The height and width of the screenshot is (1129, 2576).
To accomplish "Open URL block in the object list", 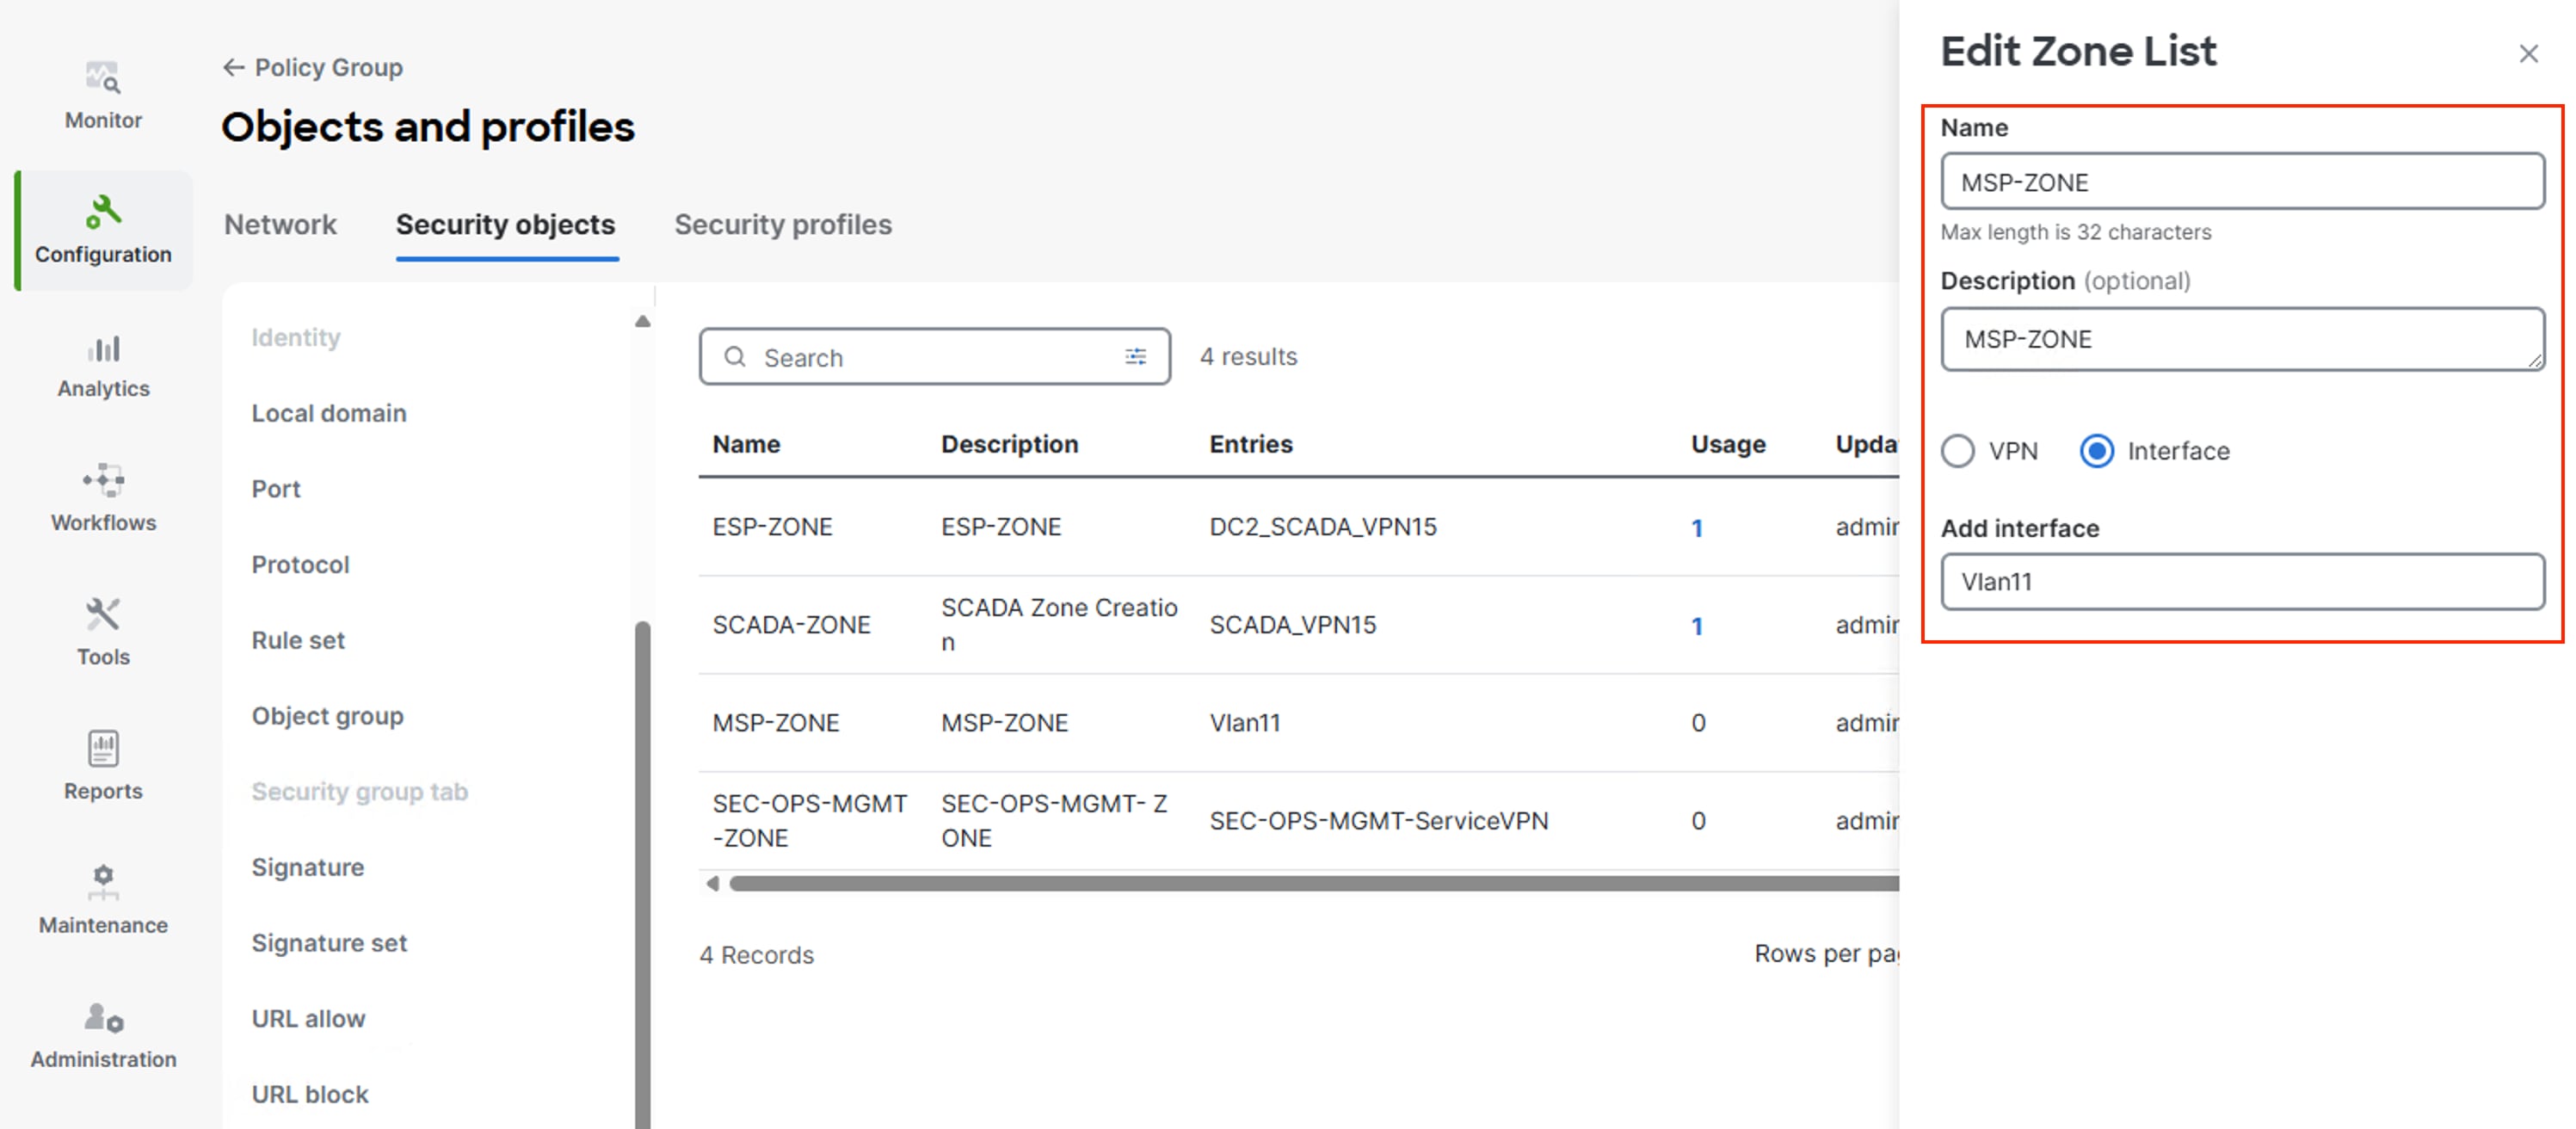I will click(310, 1095).
